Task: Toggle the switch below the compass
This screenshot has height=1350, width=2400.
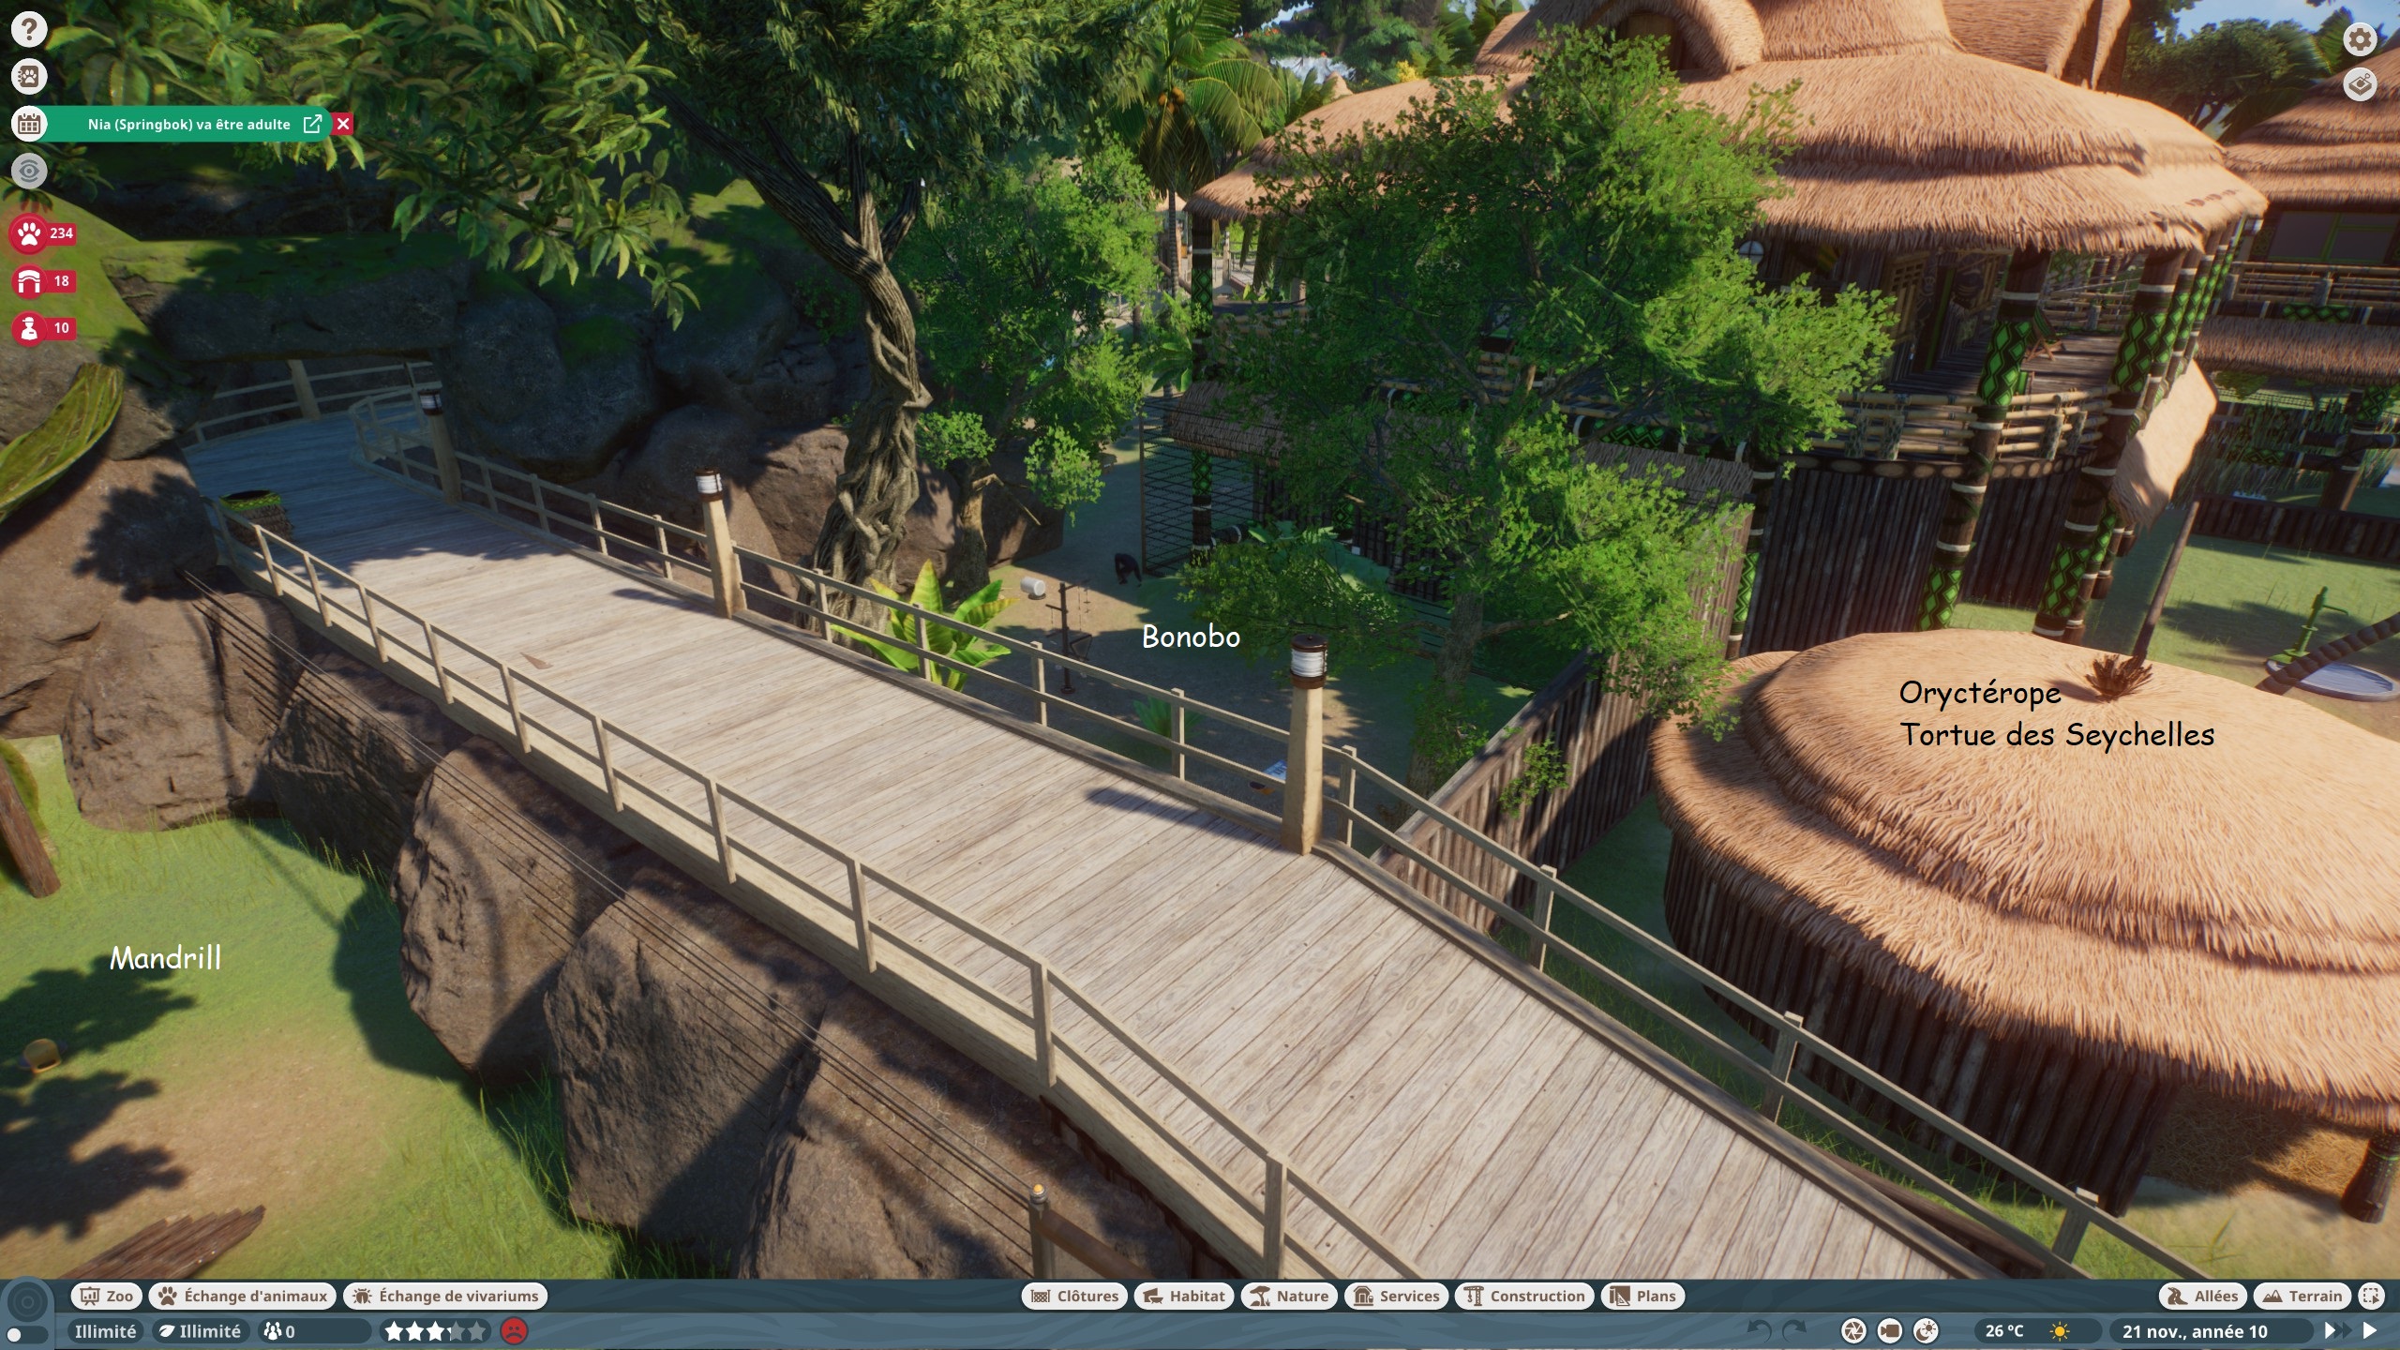Action: 26,1335
